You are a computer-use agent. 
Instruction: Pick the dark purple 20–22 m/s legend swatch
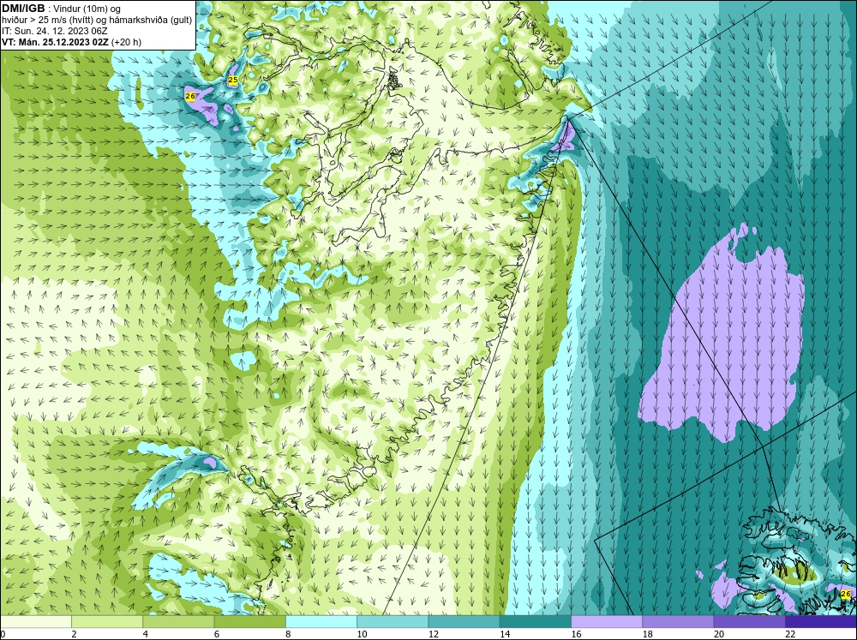click(749, 621)
